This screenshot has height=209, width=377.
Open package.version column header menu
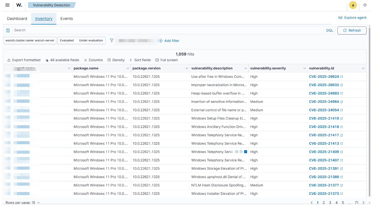[187, 68]
